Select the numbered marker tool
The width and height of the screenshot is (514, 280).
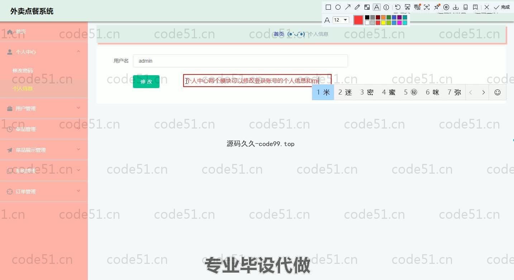[386, 7]
